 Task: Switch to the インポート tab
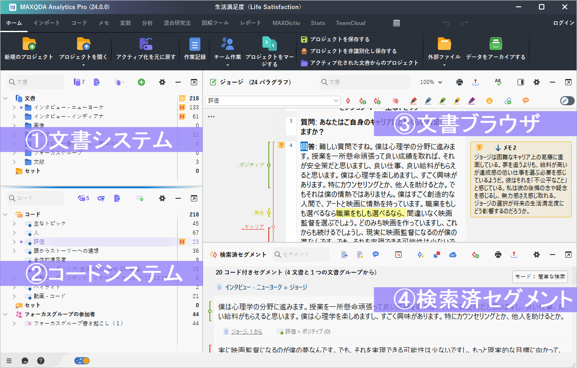click(x=47, y=23)
